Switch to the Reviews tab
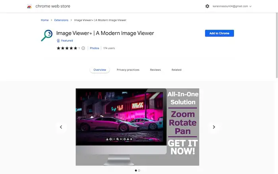278x174 pixels. 155,70
